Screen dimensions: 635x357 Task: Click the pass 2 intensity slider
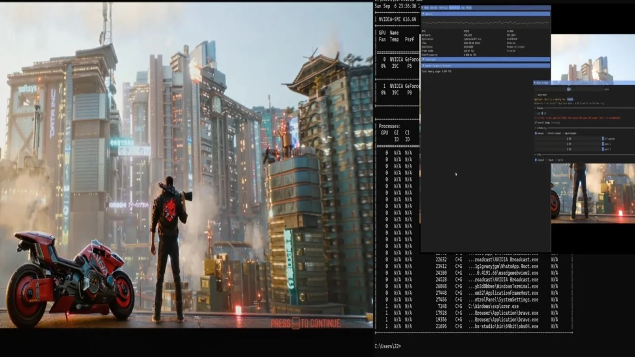[x=569, y=149]
